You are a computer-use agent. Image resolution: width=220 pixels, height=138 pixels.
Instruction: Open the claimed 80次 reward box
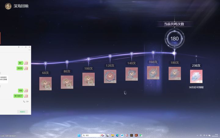point(67,82)
